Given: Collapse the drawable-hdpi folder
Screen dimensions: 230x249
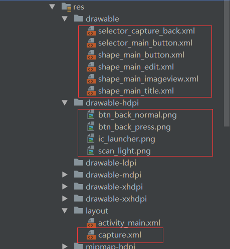Looking at the screenshot, I should (x=65, y=102).
